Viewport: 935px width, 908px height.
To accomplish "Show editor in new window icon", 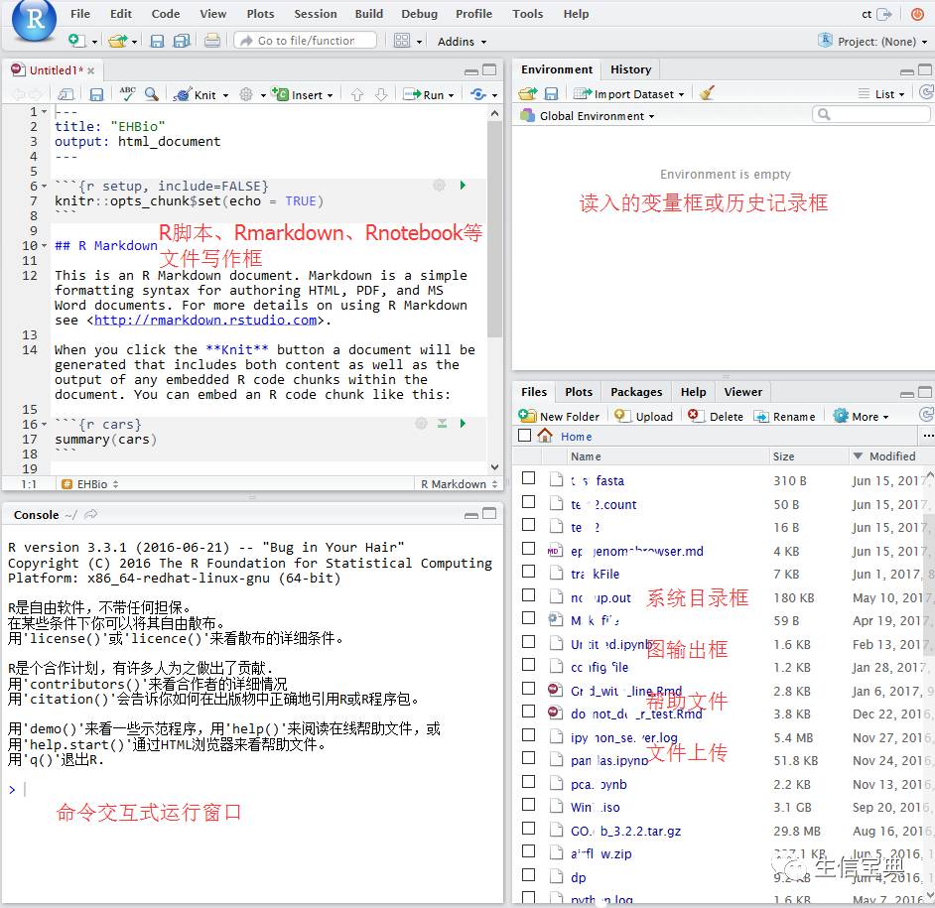I will tap(66, 94).
